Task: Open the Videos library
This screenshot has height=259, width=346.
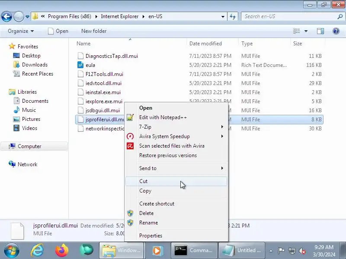Action: pos(29,128)
